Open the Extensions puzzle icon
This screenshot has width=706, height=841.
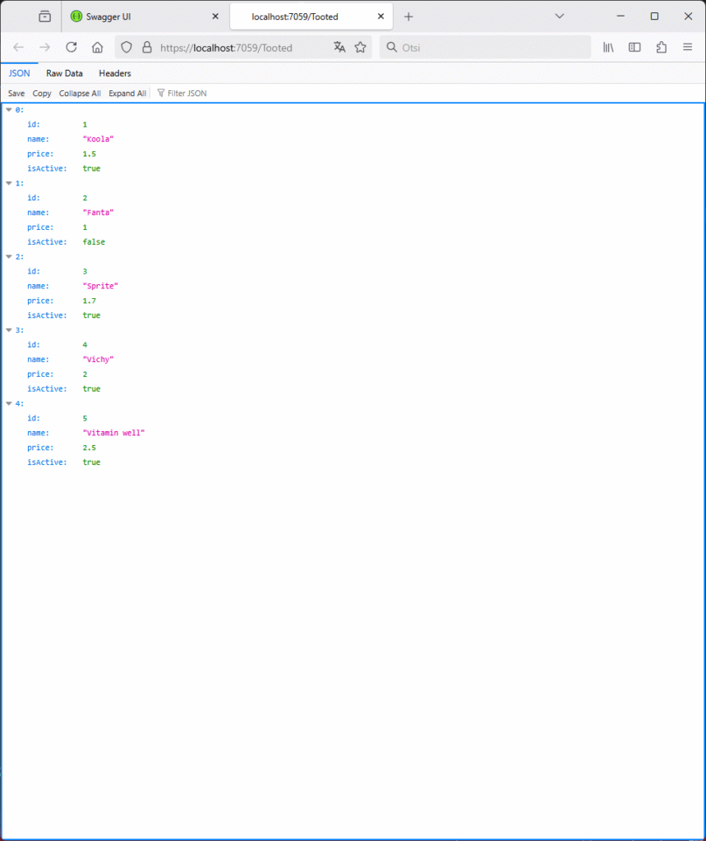coord(662,48)
